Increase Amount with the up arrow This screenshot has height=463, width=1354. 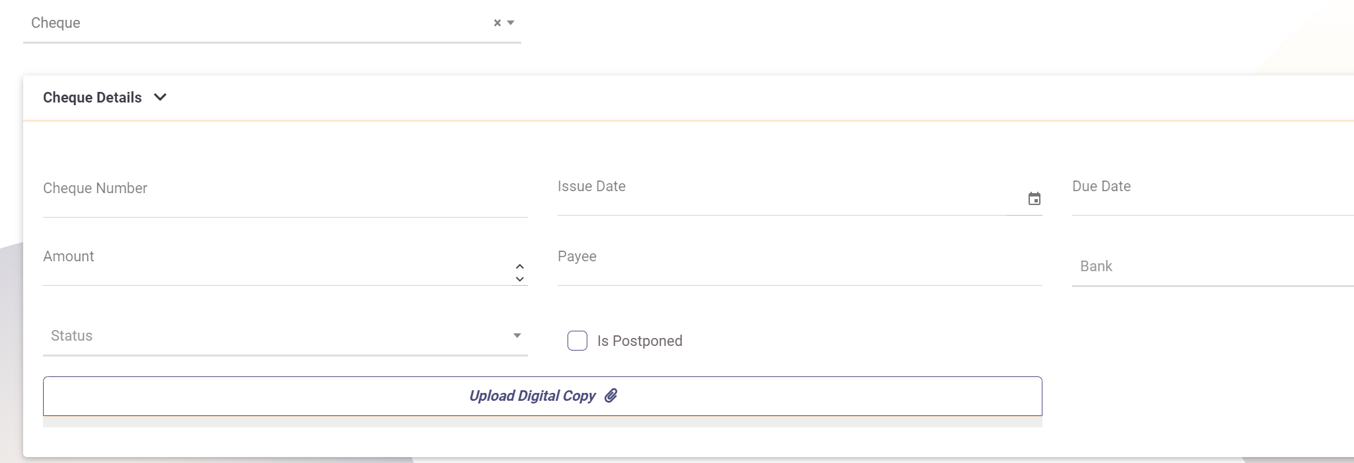click(520, 266)
